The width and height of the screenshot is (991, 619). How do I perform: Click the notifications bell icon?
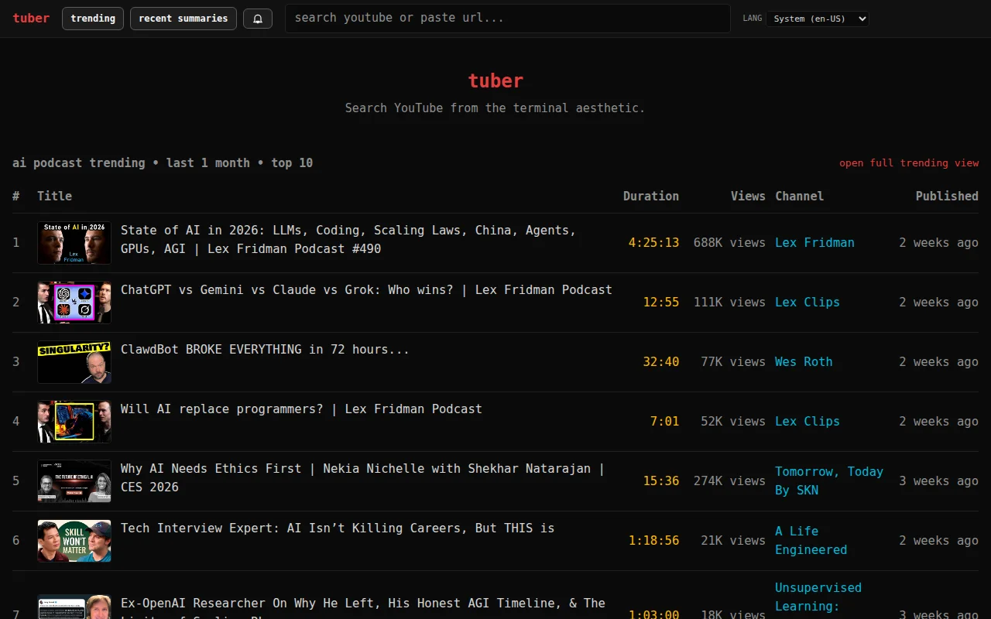pyautogui.click(x=258, y=19)
